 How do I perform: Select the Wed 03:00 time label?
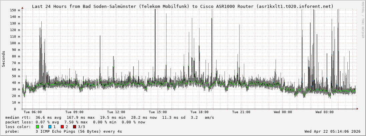(325, 112)
